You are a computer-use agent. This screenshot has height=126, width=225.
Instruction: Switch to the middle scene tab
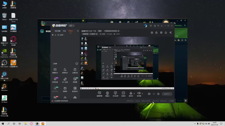point(64,31)
